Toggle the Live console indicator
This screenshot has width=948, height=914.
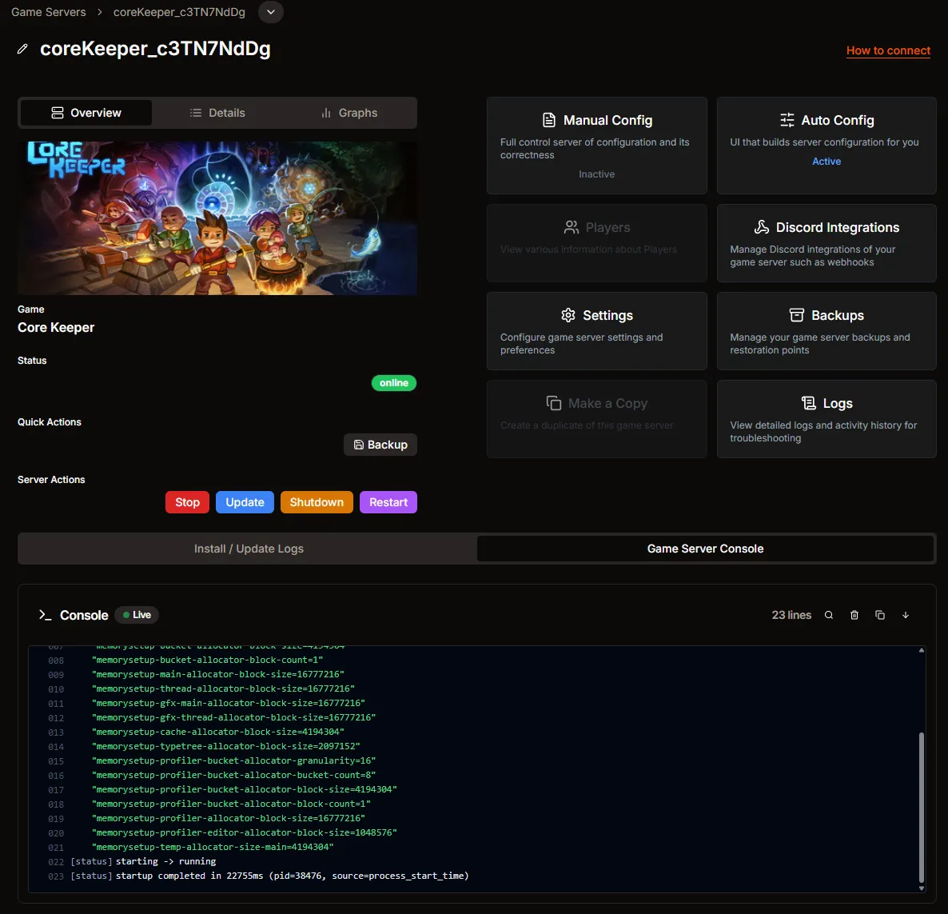[136, 615]
